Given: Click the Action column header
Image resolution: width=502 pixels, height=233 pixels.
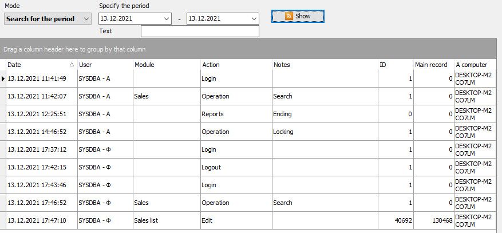Looking at the screenshot, I should (236, 65).
